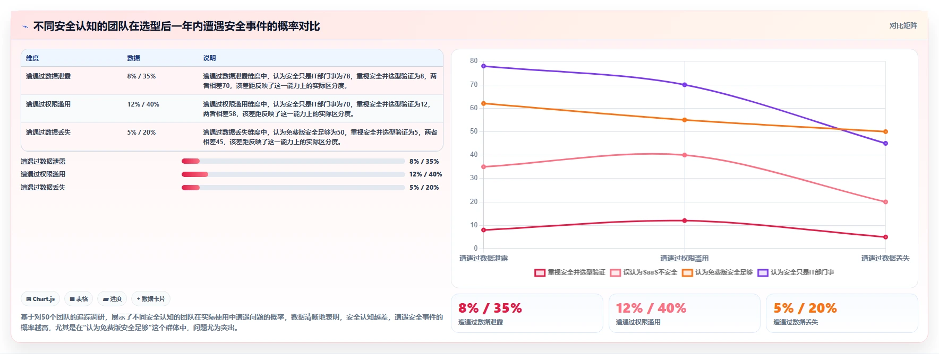
Task: Click the 5% / 20% table cell
Action: pos(141,132)
